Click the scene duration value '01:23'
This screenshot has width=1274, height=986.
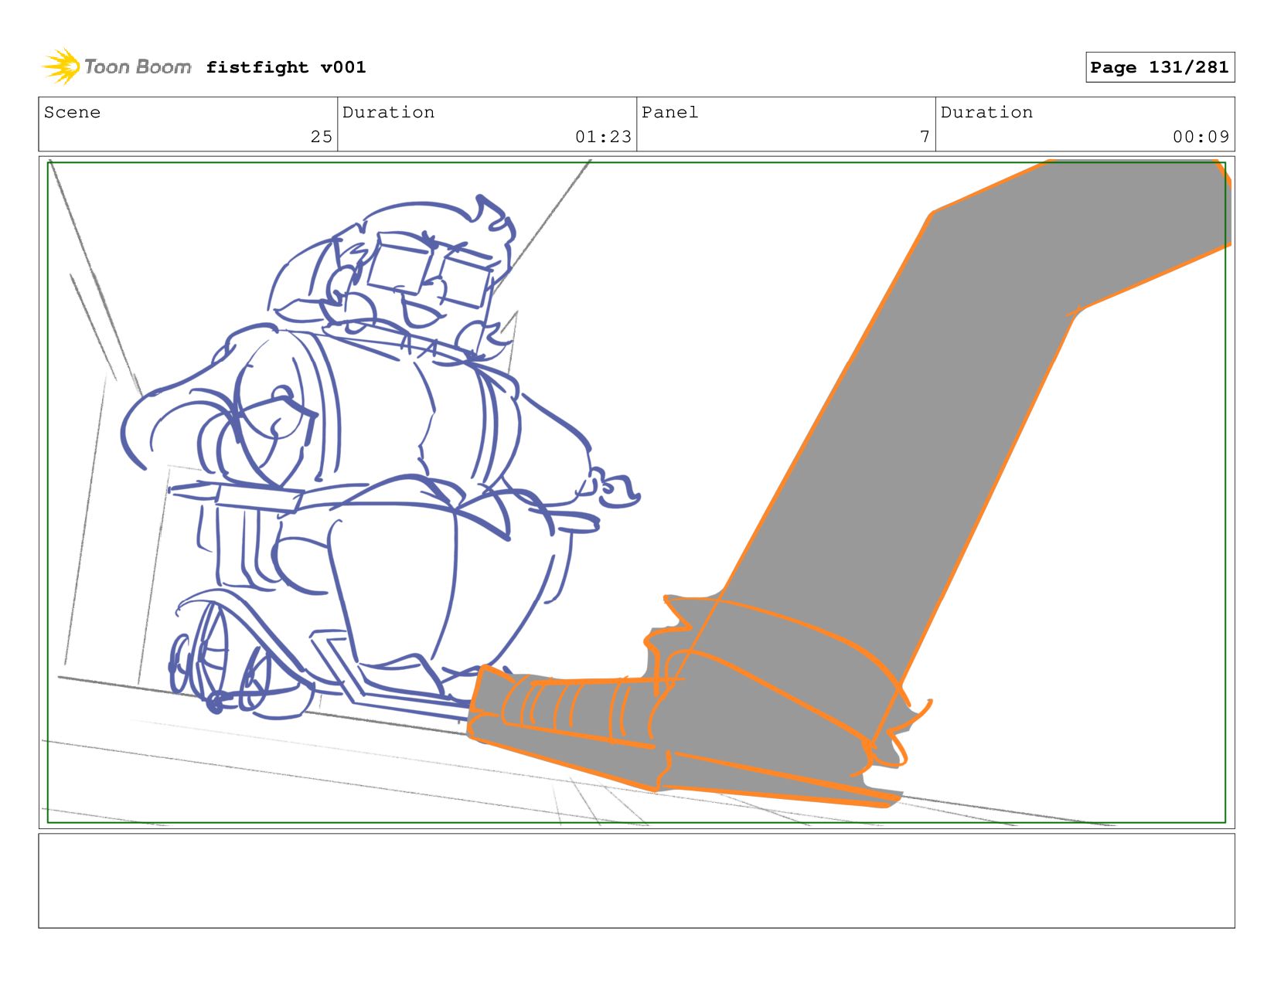(604, 137)
